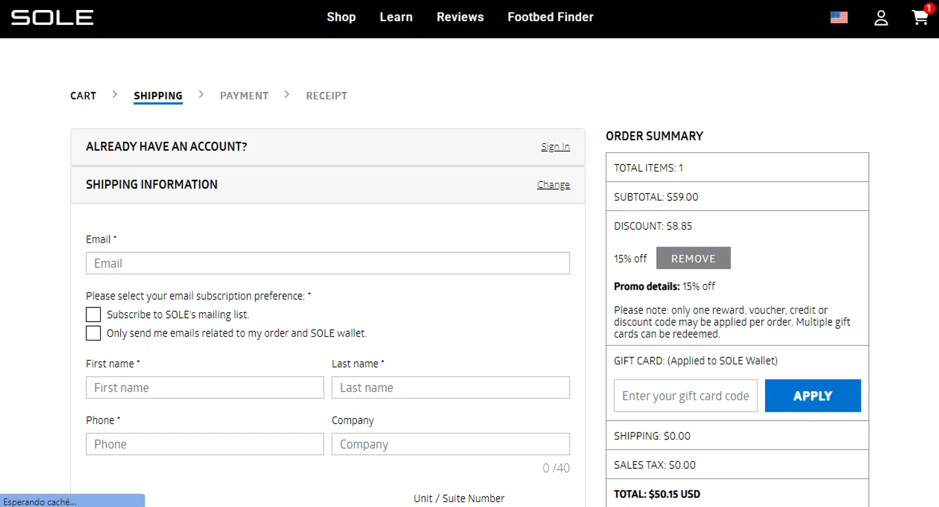
Task: Click the SOLE logo
Action: tap(52, 18)
